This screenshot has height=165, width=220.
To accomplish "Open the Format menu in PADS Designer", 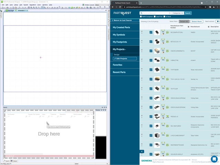I will click(26, 5).
